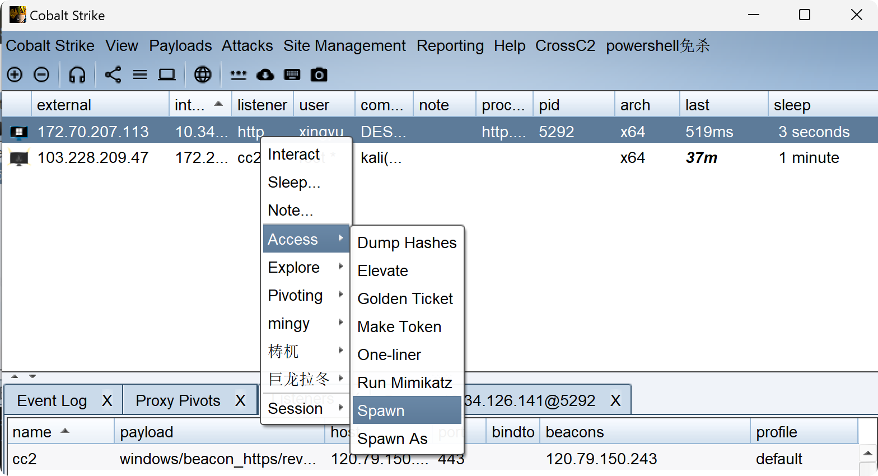Open the Payloads menu
The height and width of the screenshot is (476, 878).
[180, 45]
